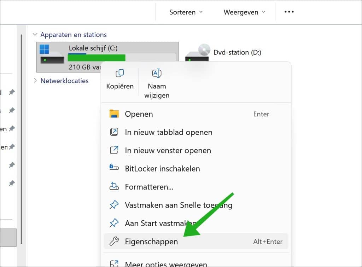The image size is (362, 267).
Task: Open the Sorteren dropdown
Action: pos(185,12)
